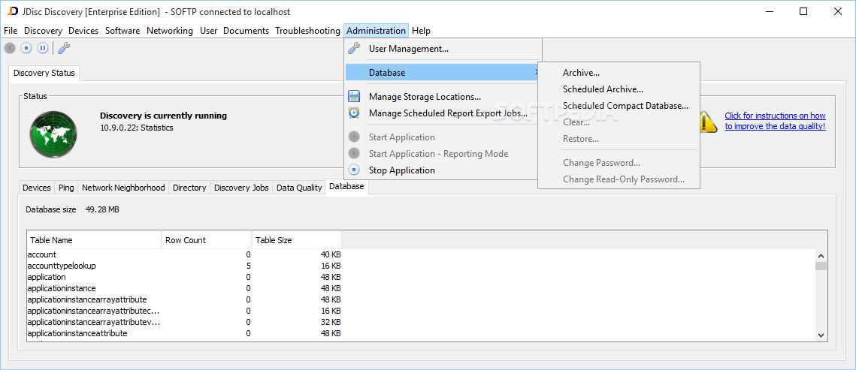Click the wrench icon beside User Management
856x370 pixels.
point(354,49)
